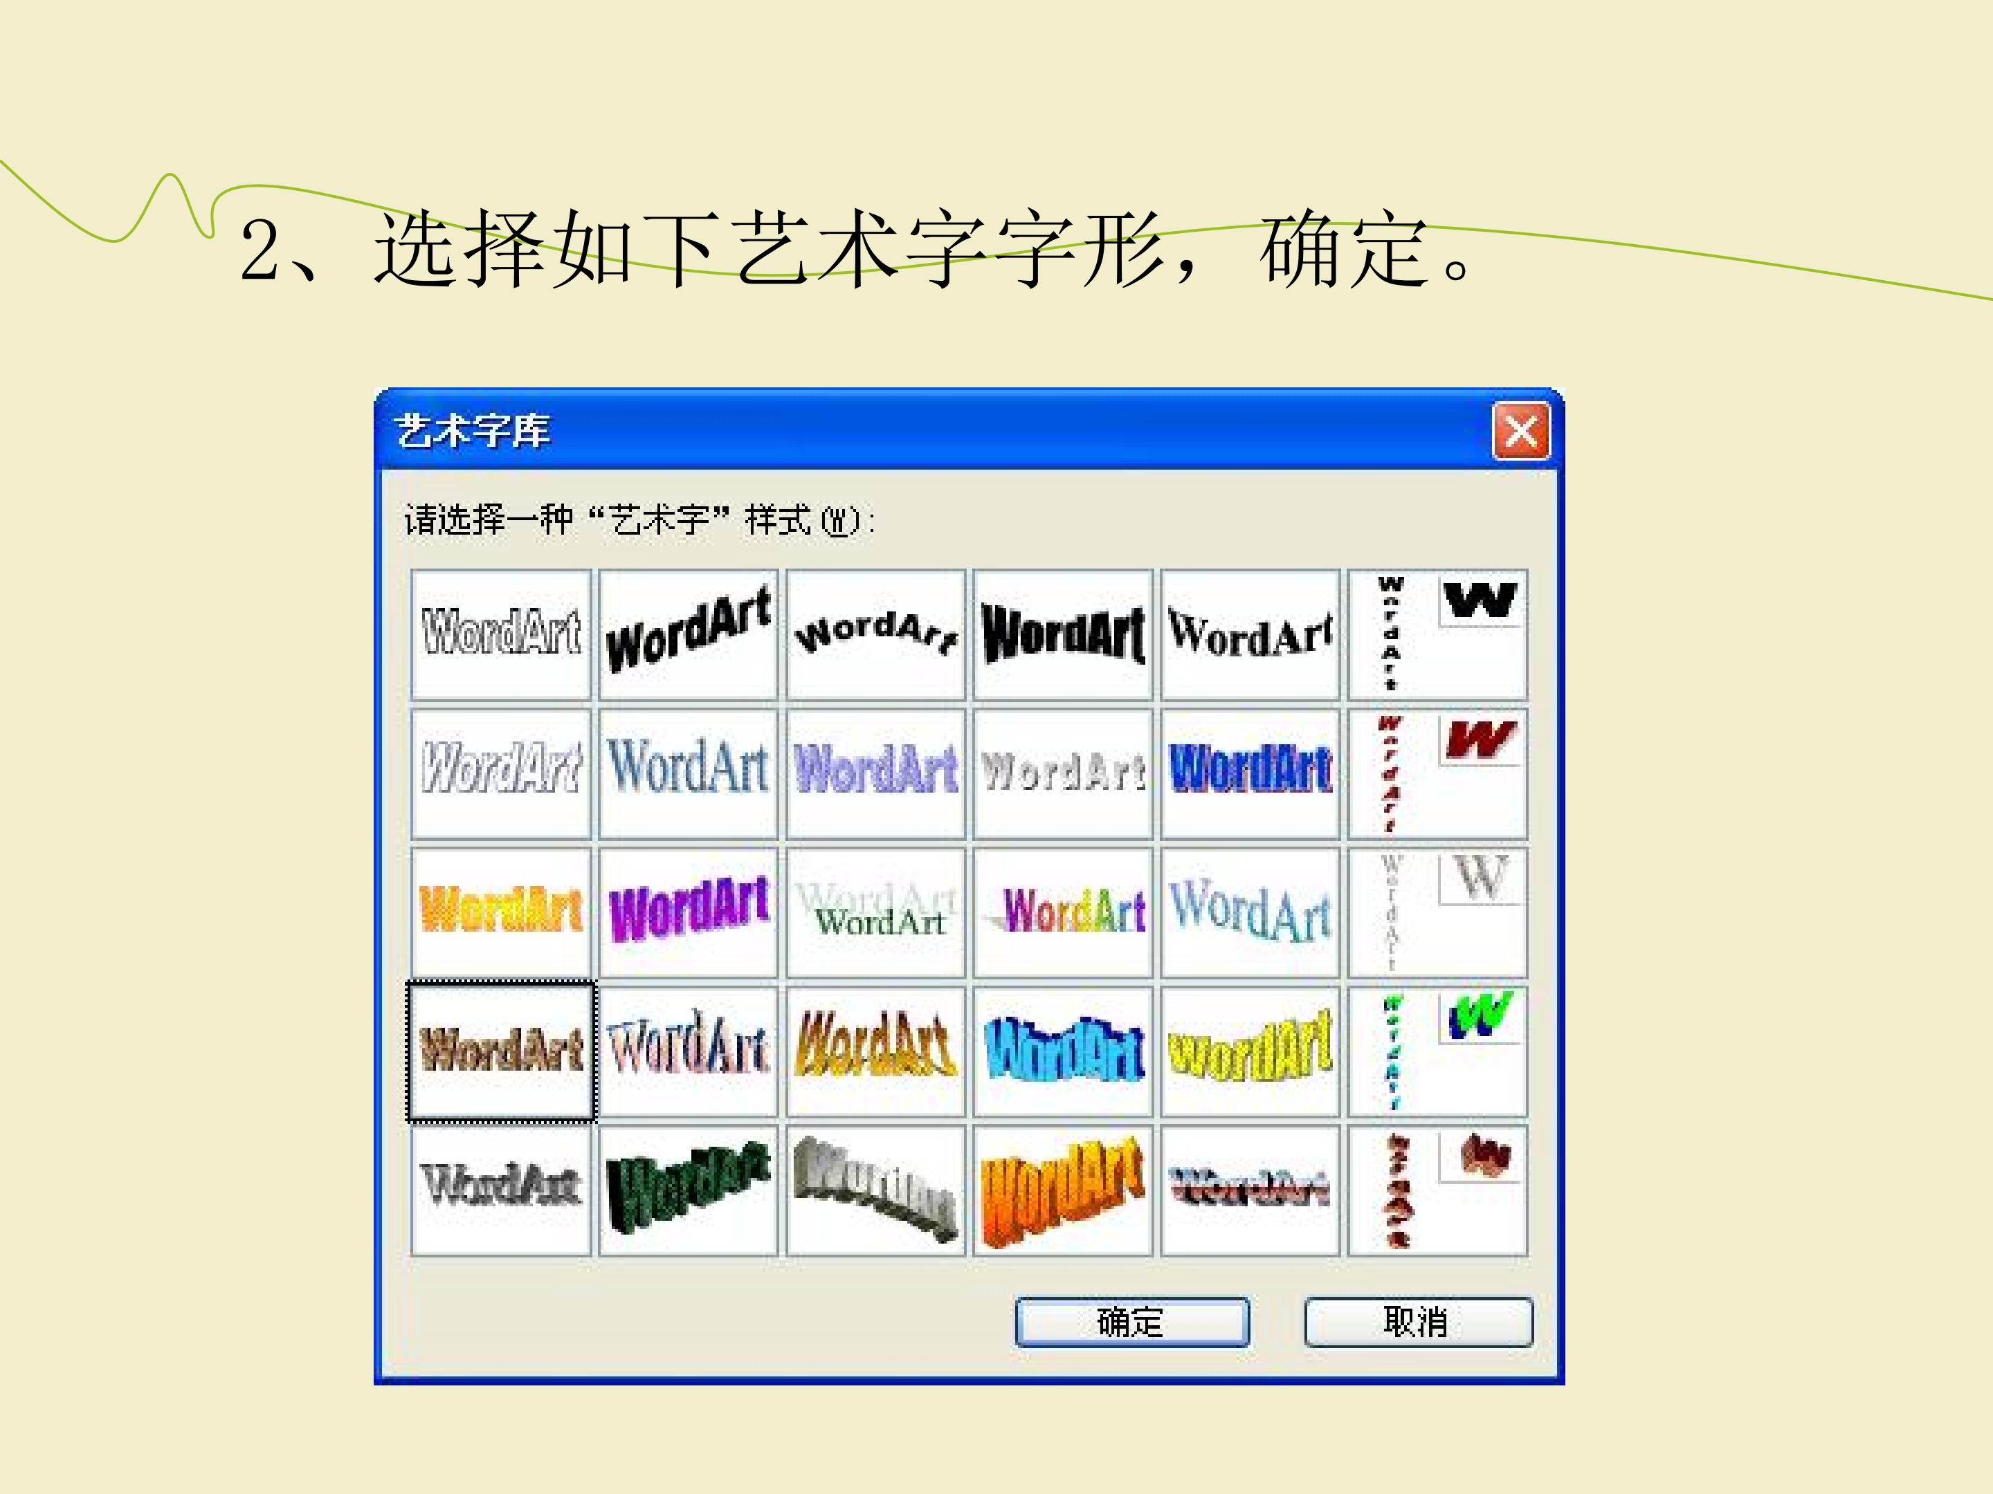The image size is (1993, 1494).
Task: Select the red vertical WordArt style
Action: coord(1438,773)
